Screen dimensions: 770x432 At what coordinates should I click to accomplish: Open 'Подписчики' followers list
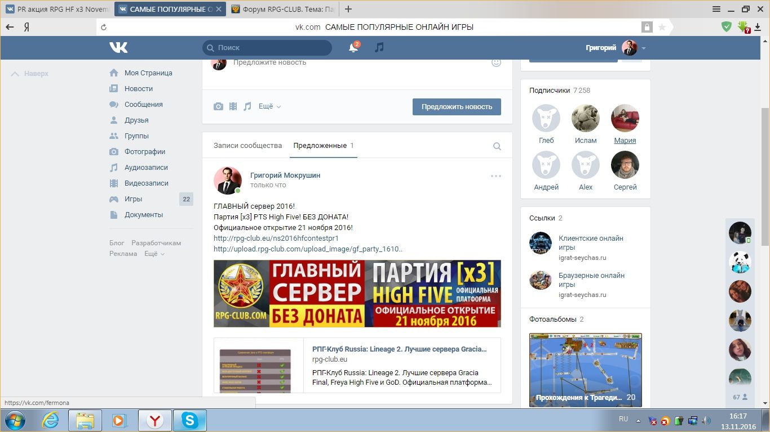[x=550, y=90]
